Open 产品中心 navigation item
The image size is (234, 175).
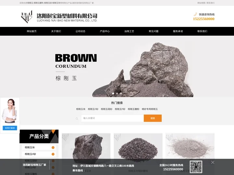point(105,31)
